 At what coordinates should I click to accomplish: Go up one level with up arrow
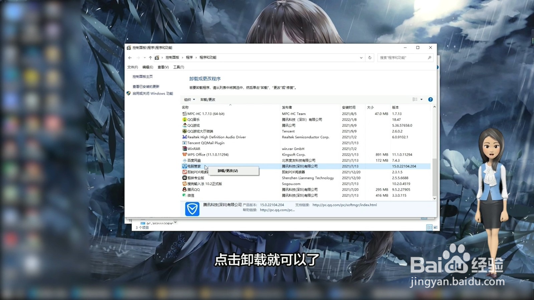tap(151, 58)
